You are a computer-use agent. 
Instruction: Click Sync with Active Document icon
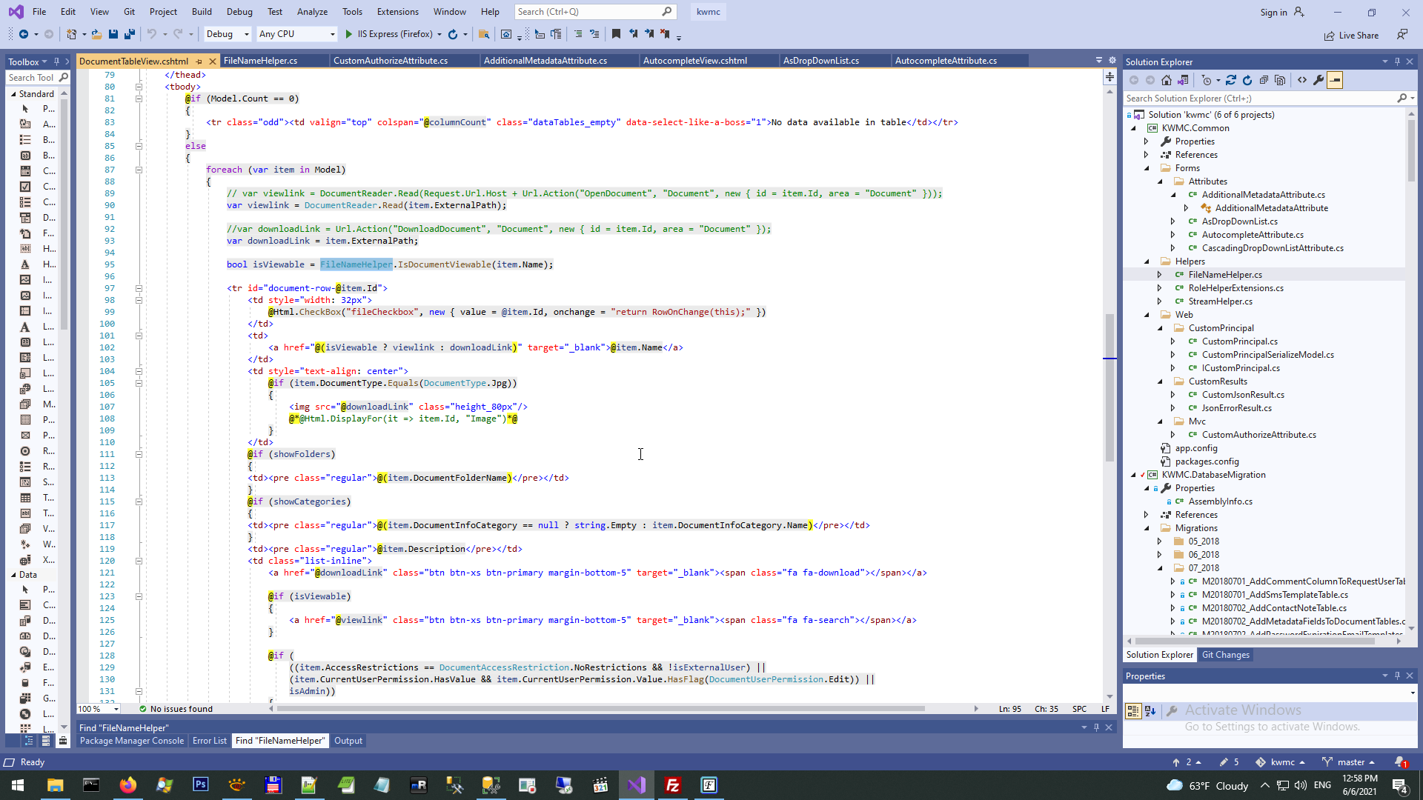(x=1231, y=80)
